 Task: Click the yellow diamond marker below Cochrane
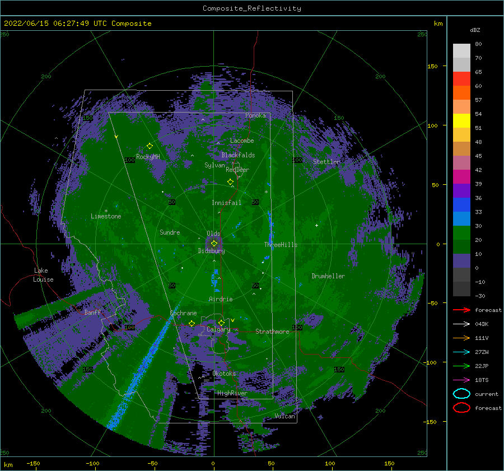[192, 323]
